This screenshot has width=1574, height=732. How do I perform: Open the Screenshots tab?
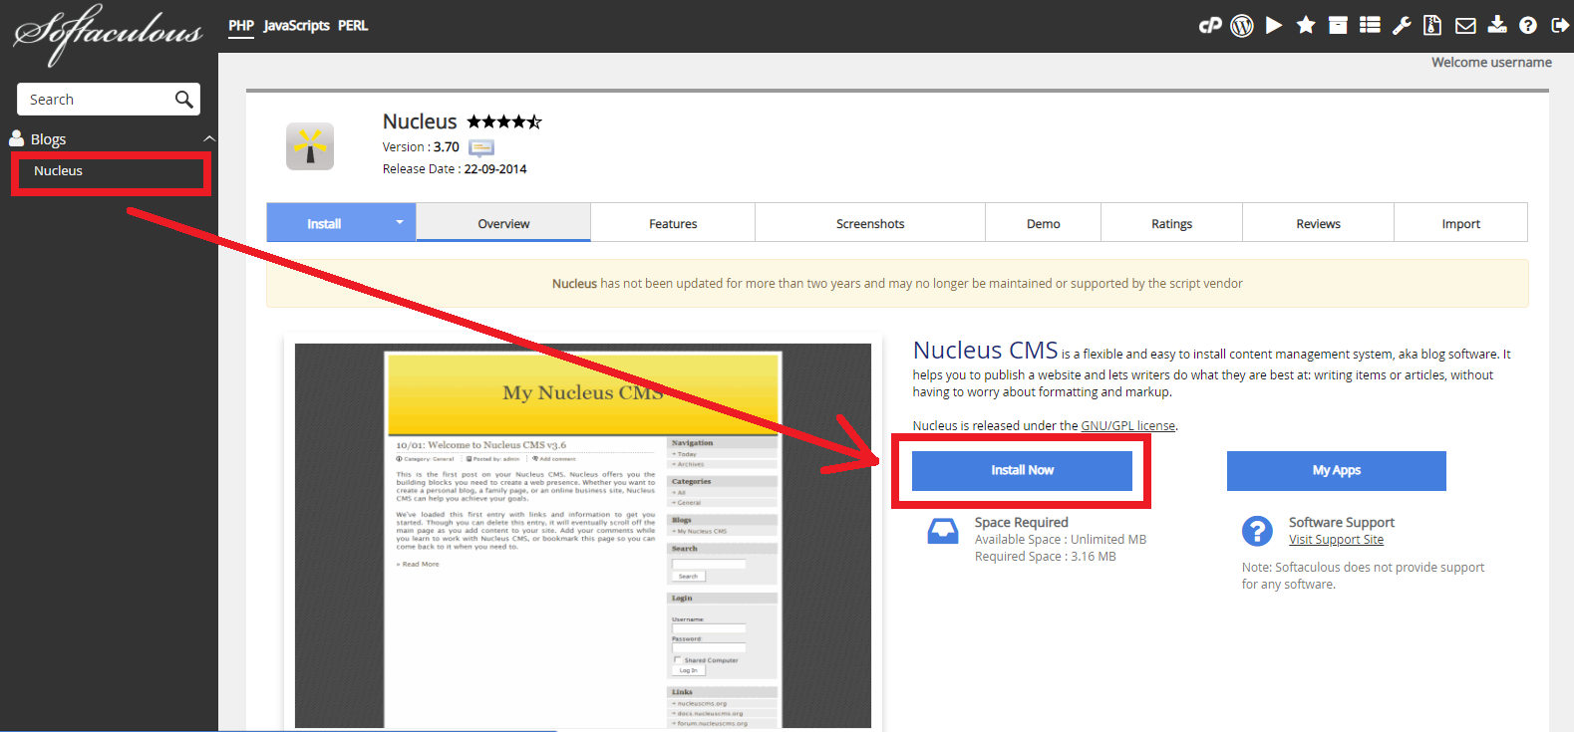[870, 223]
